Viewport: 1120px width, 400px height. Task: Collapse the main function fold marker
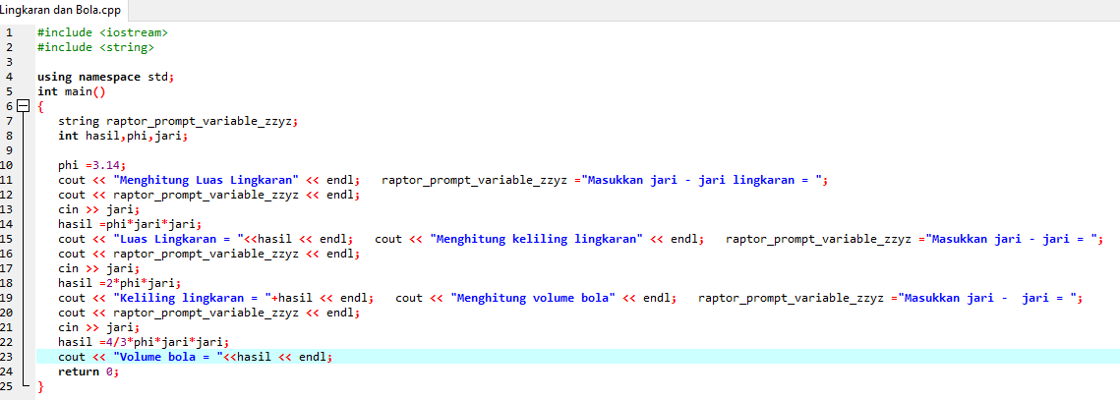pyautogui.click(x=23, y=106)
